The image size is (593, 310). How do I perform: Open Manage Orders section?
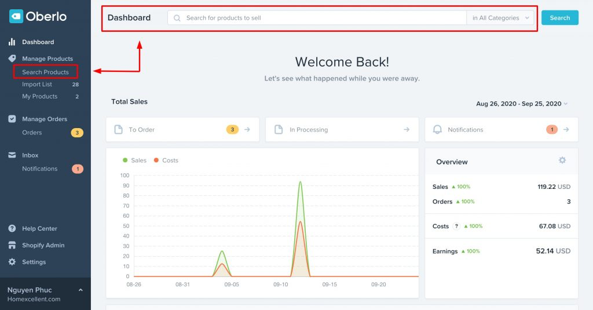[45, 119]
